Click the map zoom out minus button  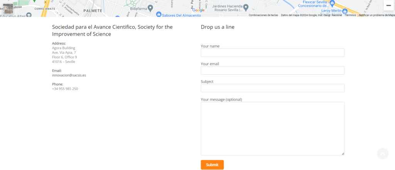(388, 6)
